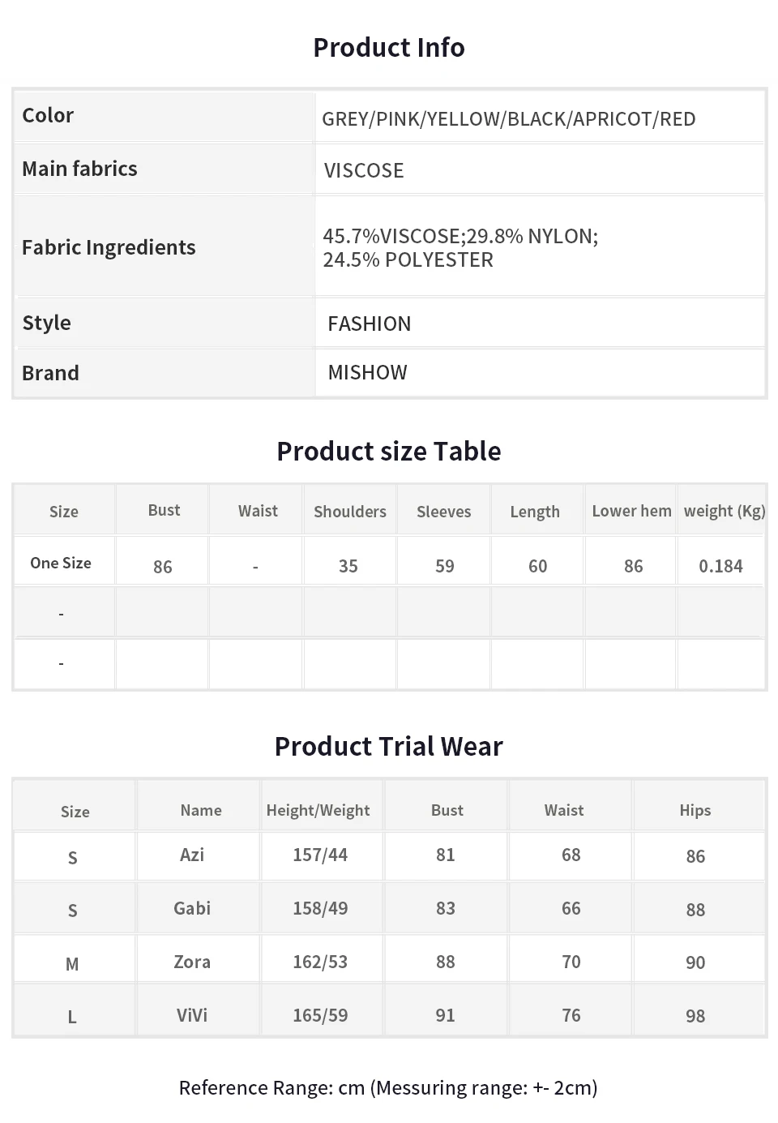The height and width of the screenshot is (1123, 778).
Task: Select the Color row label
Action: click(48, 115)
